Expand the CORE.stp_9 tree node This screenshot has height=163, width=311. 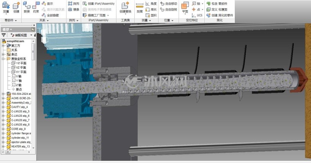point(3,129)
